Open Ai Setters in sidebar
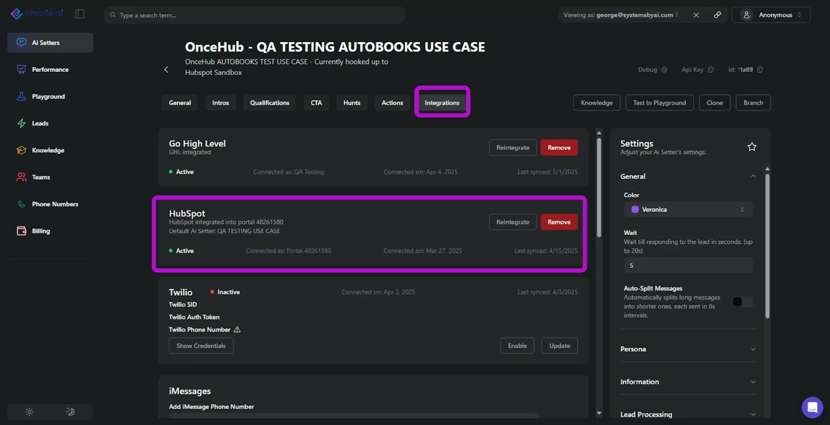This screenshot has width=830, height=425. click(50, 42)
